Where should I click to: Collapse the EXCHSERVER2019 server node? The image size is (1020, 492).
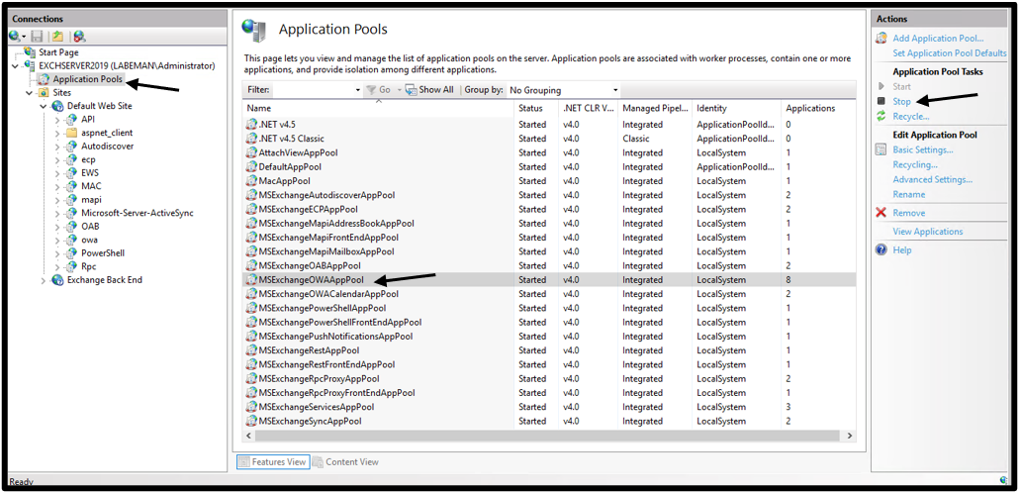(x=16, y=65)
